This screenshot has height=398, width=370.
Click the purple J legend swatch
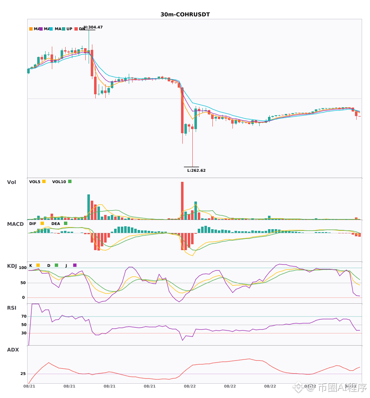click(x=75, y=265)
